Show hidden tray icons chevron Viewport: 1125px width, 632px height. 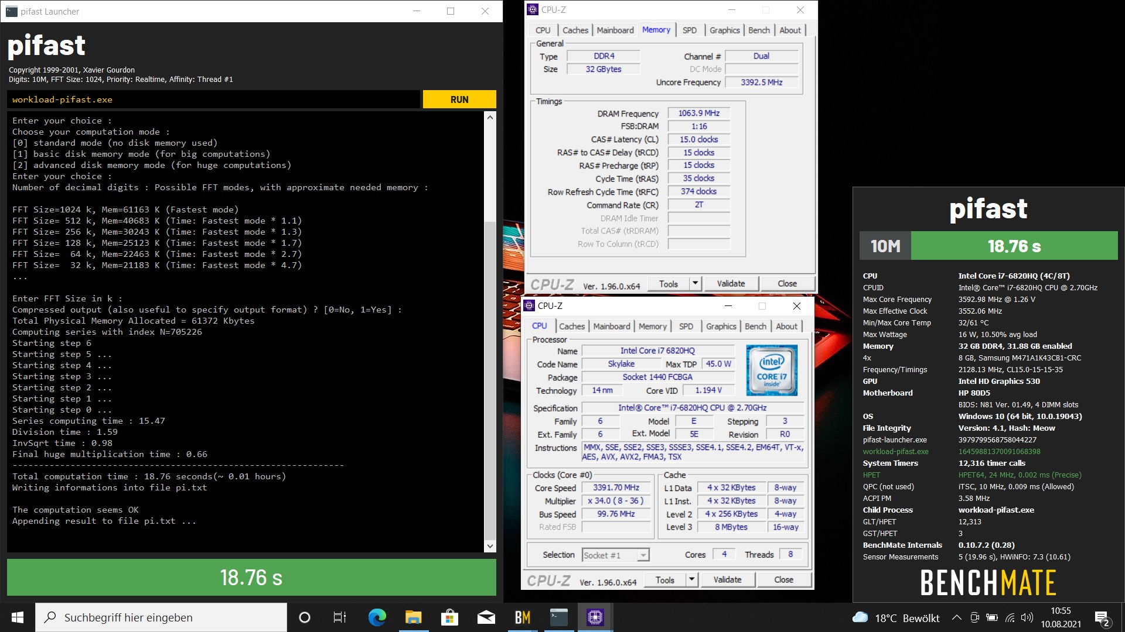(956, 617)
